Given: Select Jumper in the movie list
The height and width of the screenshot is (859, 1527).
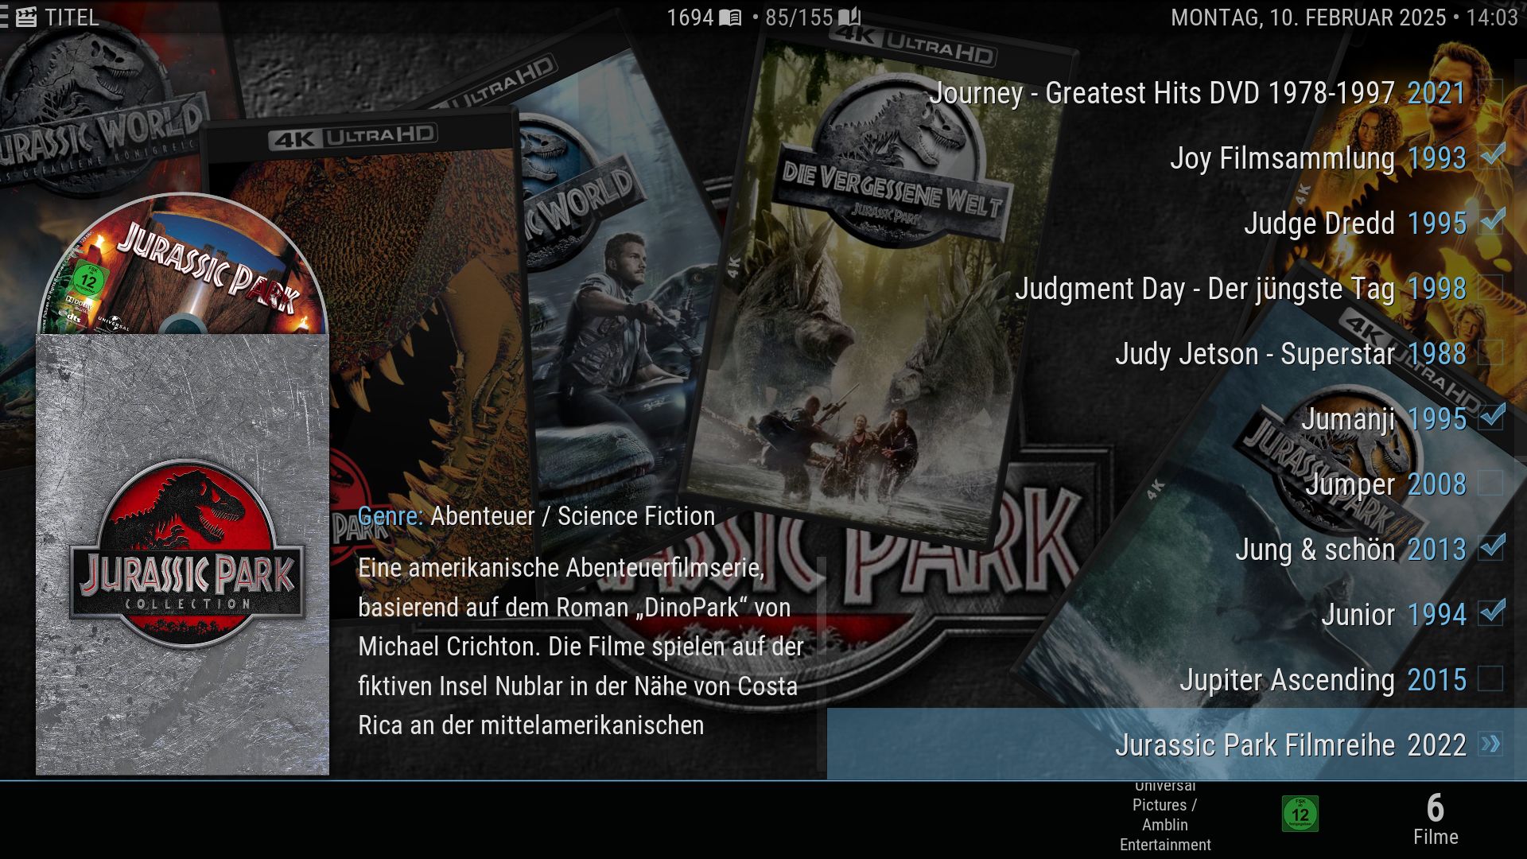Looking at the screenshot, I should click(x=1177, y=484).
